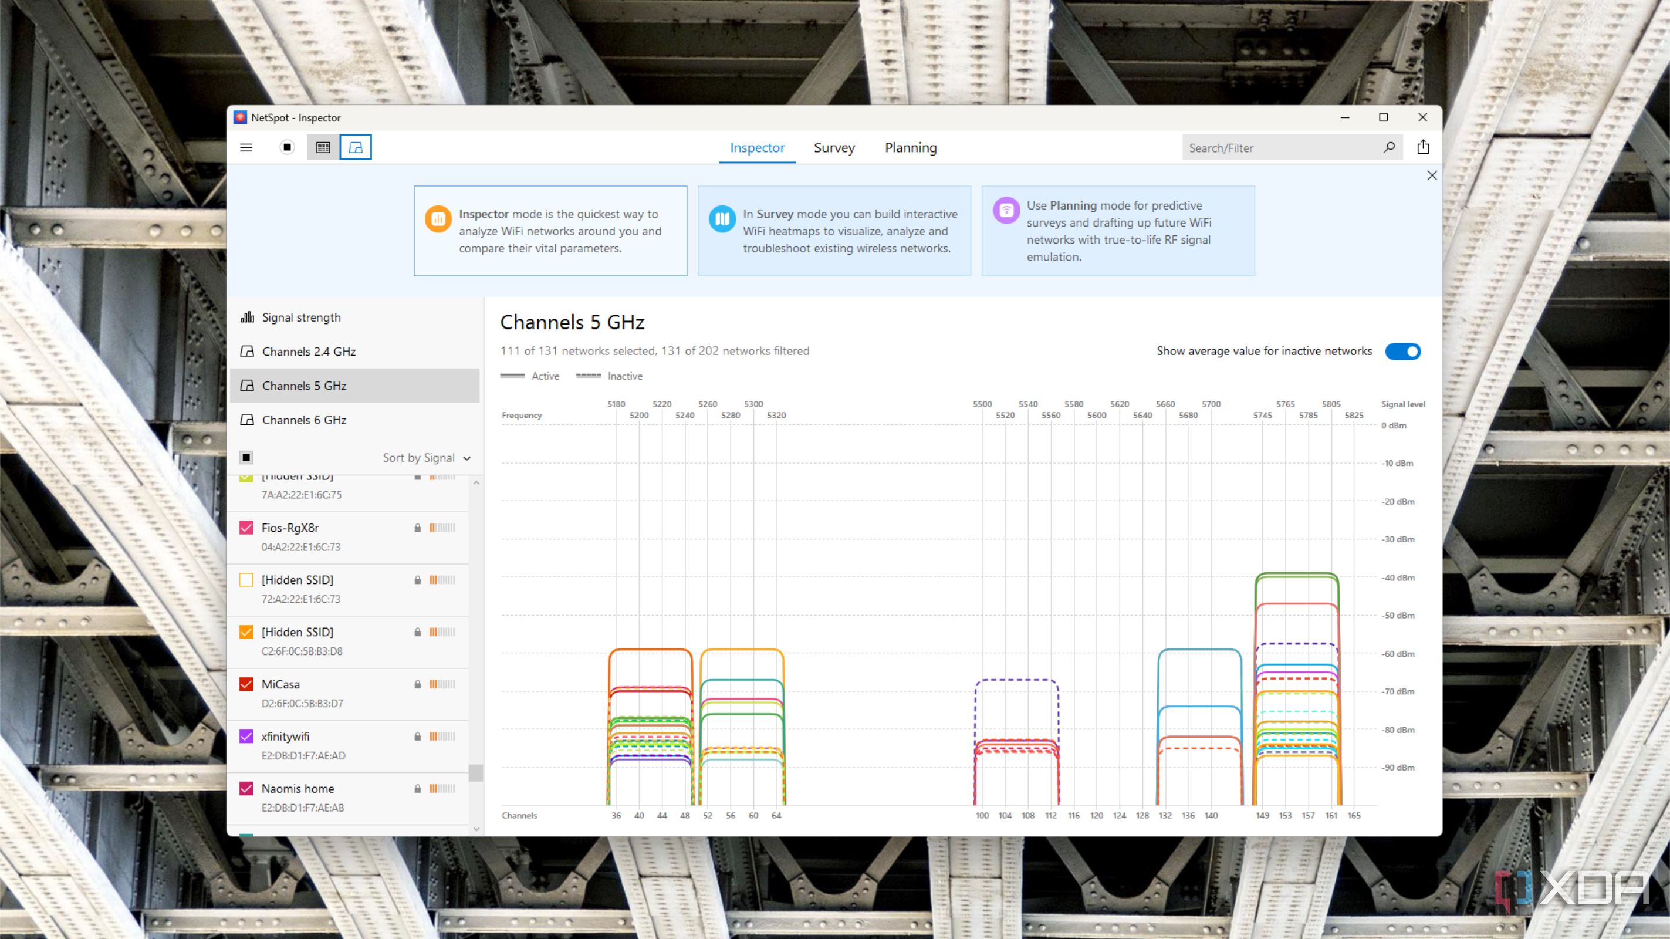Click the Survey mode info card
1670x939 pixels.
click(834, 231)
